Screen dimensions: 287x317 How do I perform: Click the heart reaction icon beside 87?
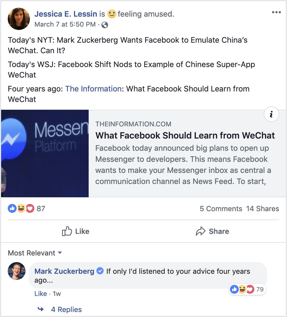(30, 208)
